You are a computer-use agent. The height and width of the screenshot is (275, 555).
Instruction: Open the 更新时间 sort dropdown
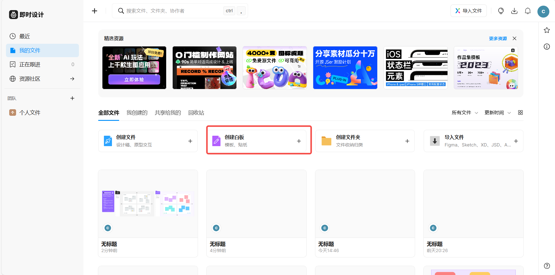tap(498, 112)
